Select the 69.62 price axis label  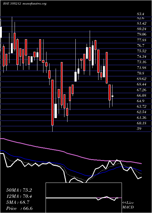pyautogui.click(x=142, y=79)
